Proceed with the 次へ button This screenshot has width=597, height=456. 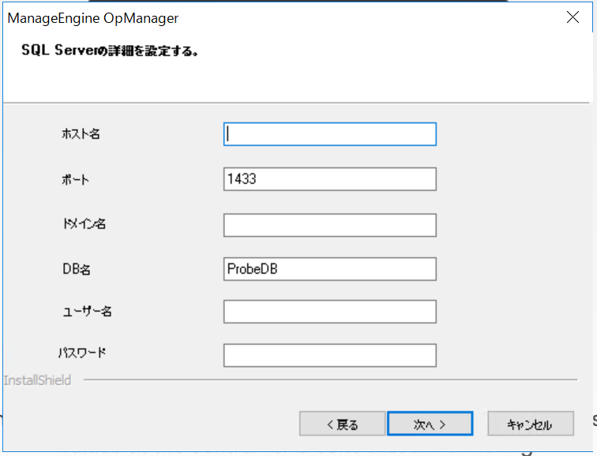[x=430, y=424]
